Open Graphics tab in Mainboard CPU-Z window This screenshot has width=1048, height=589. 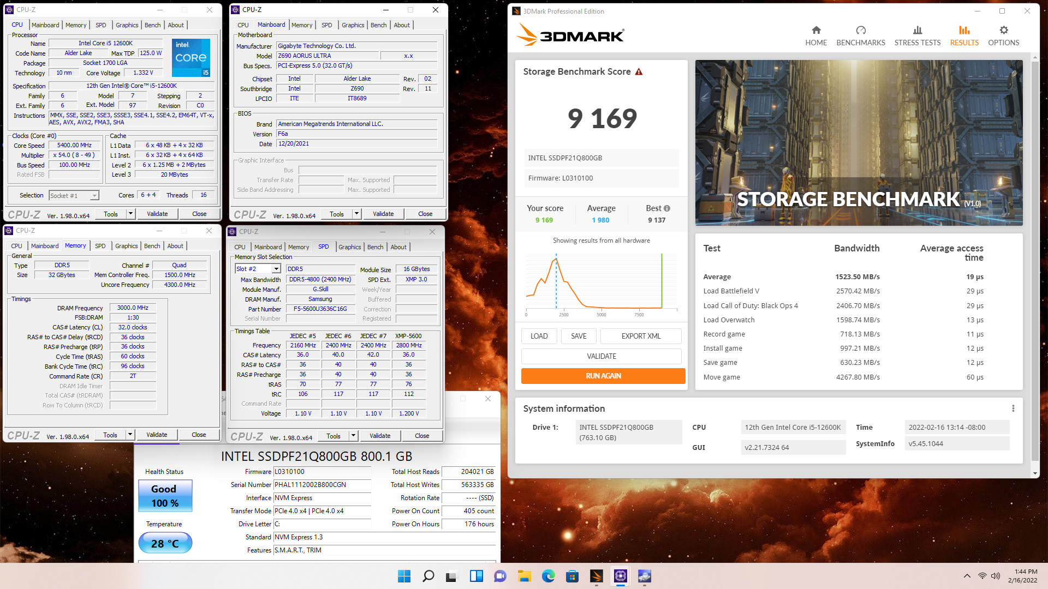pos(353,25)
